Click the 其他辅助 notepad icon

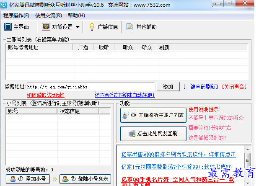(x=129, y=27)
